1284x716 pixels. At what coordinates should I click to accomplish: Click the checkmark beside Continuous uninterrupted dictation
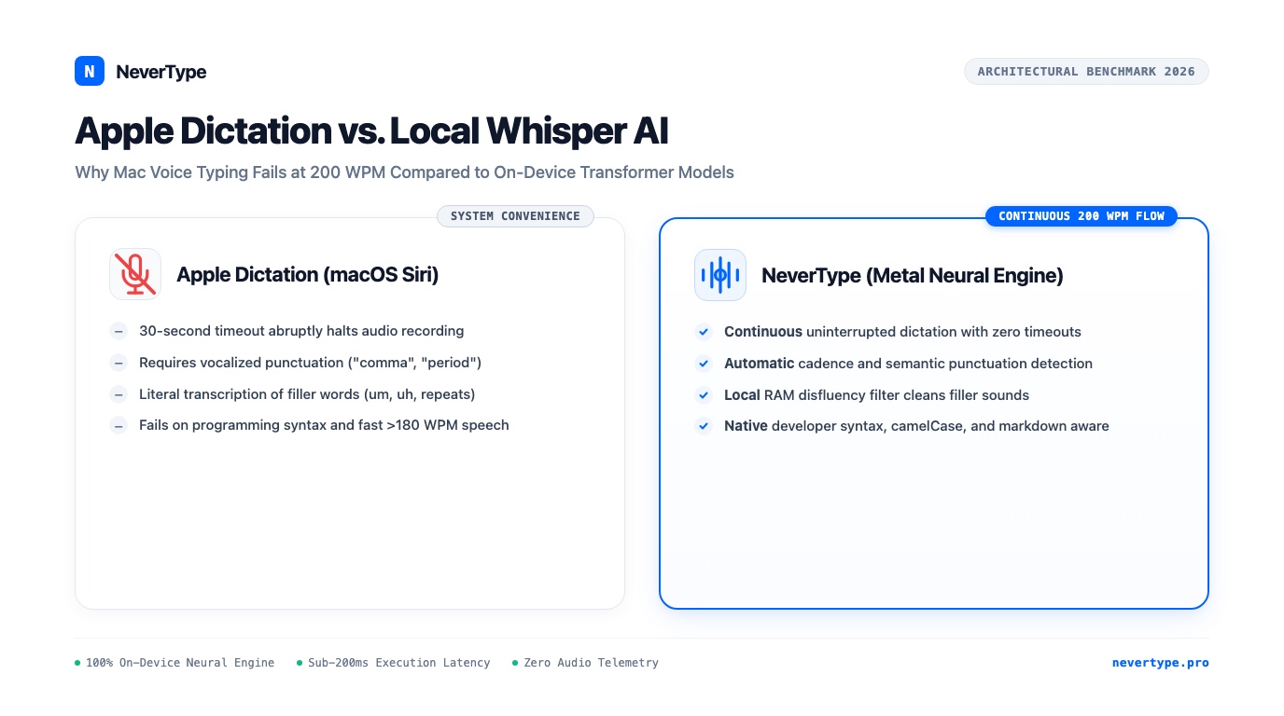tap(704, 332)
